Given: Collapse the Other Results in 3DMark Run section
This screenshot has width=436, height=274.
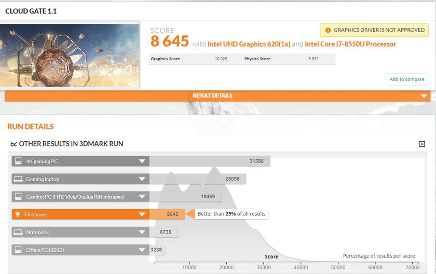Looking at the screenshot, I should coord(421,144).
